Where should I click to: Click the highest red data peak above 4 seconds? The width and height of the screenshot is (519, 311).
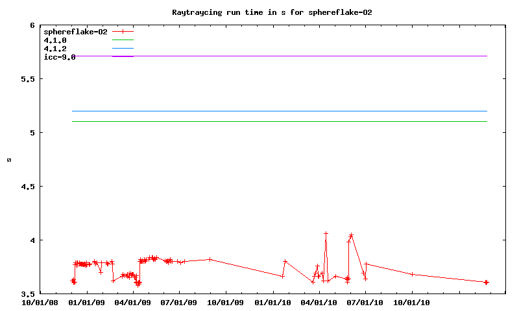326,233
